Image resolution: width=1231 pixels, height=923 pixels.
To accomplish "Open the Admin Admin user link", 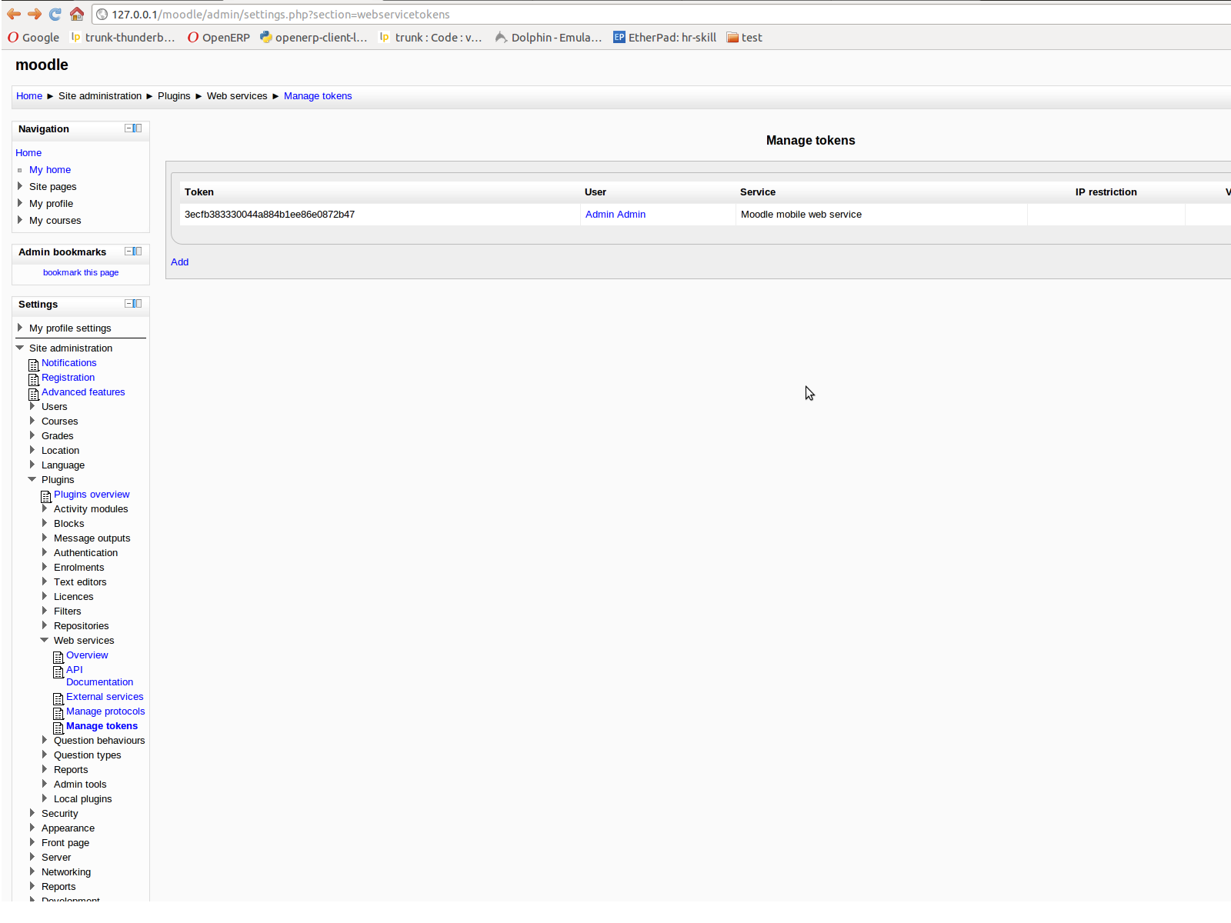I will pyautogui.click(x=615, y=215).
